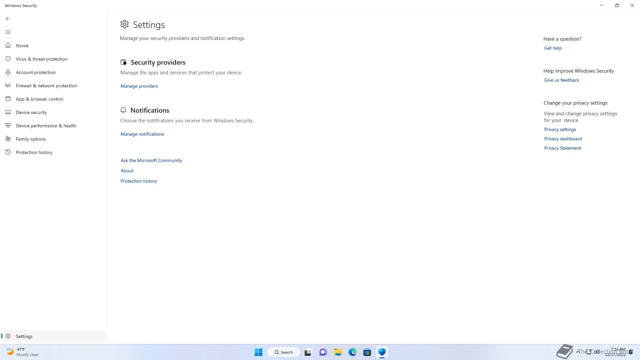Minimize the Windows Security window
The image size is (640, 360).
click(x=602, y=5)
